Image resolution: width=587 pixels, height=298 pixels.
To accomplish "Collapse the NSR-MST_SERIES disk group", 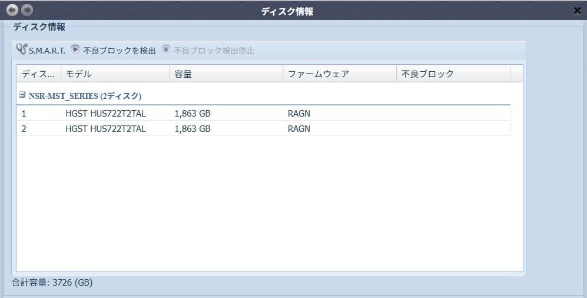I will point(22,95).
